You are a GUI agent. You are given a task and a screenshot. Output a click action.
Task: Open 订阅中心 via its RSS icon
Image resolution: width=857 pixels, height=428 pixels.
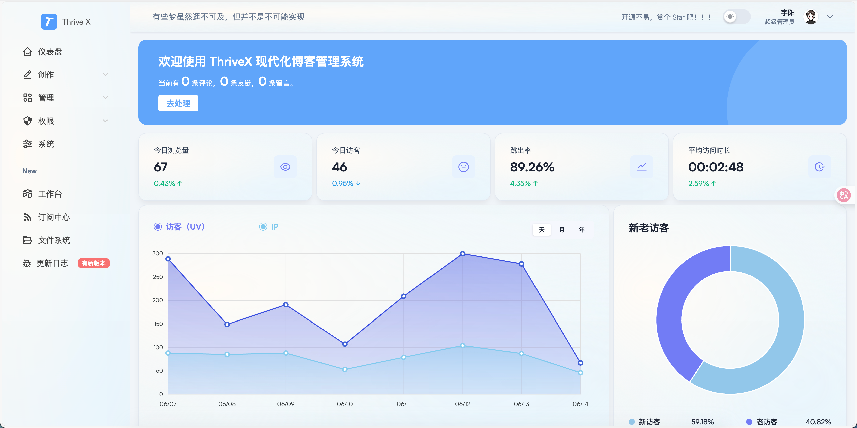click(x=27, y=217)
